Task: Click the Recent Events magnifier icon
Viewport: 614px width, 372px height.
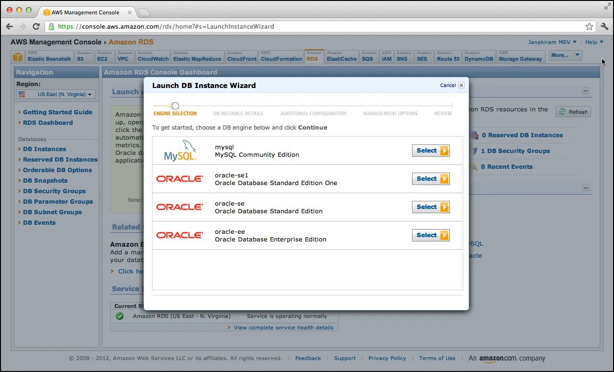Action: click(475, 167)
